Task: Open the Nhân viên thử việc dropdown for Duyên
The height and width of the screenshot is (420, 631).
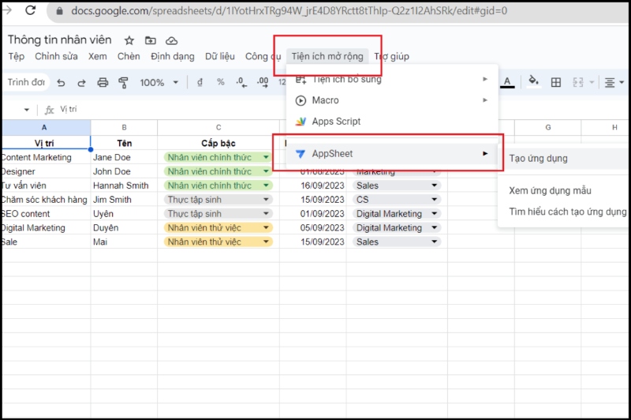Action: point(266,227)
